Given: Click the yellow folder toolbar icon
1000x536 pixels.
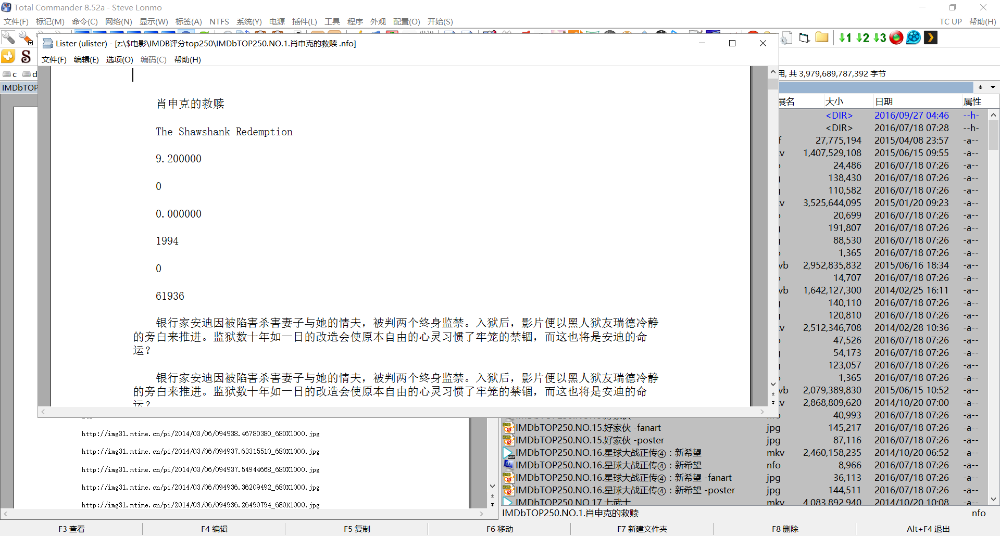Looking at the screenshot, I should click(x=822, y=37).
